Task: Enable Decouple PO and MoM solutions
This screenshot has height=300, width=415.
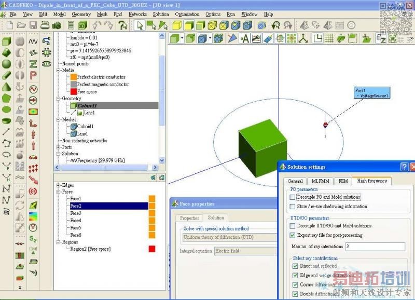Action: pyautogui.click(x=293, y=197)
